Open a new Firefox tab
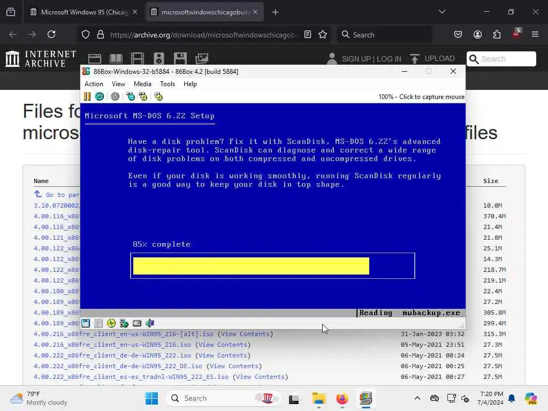 pos(276,12)
